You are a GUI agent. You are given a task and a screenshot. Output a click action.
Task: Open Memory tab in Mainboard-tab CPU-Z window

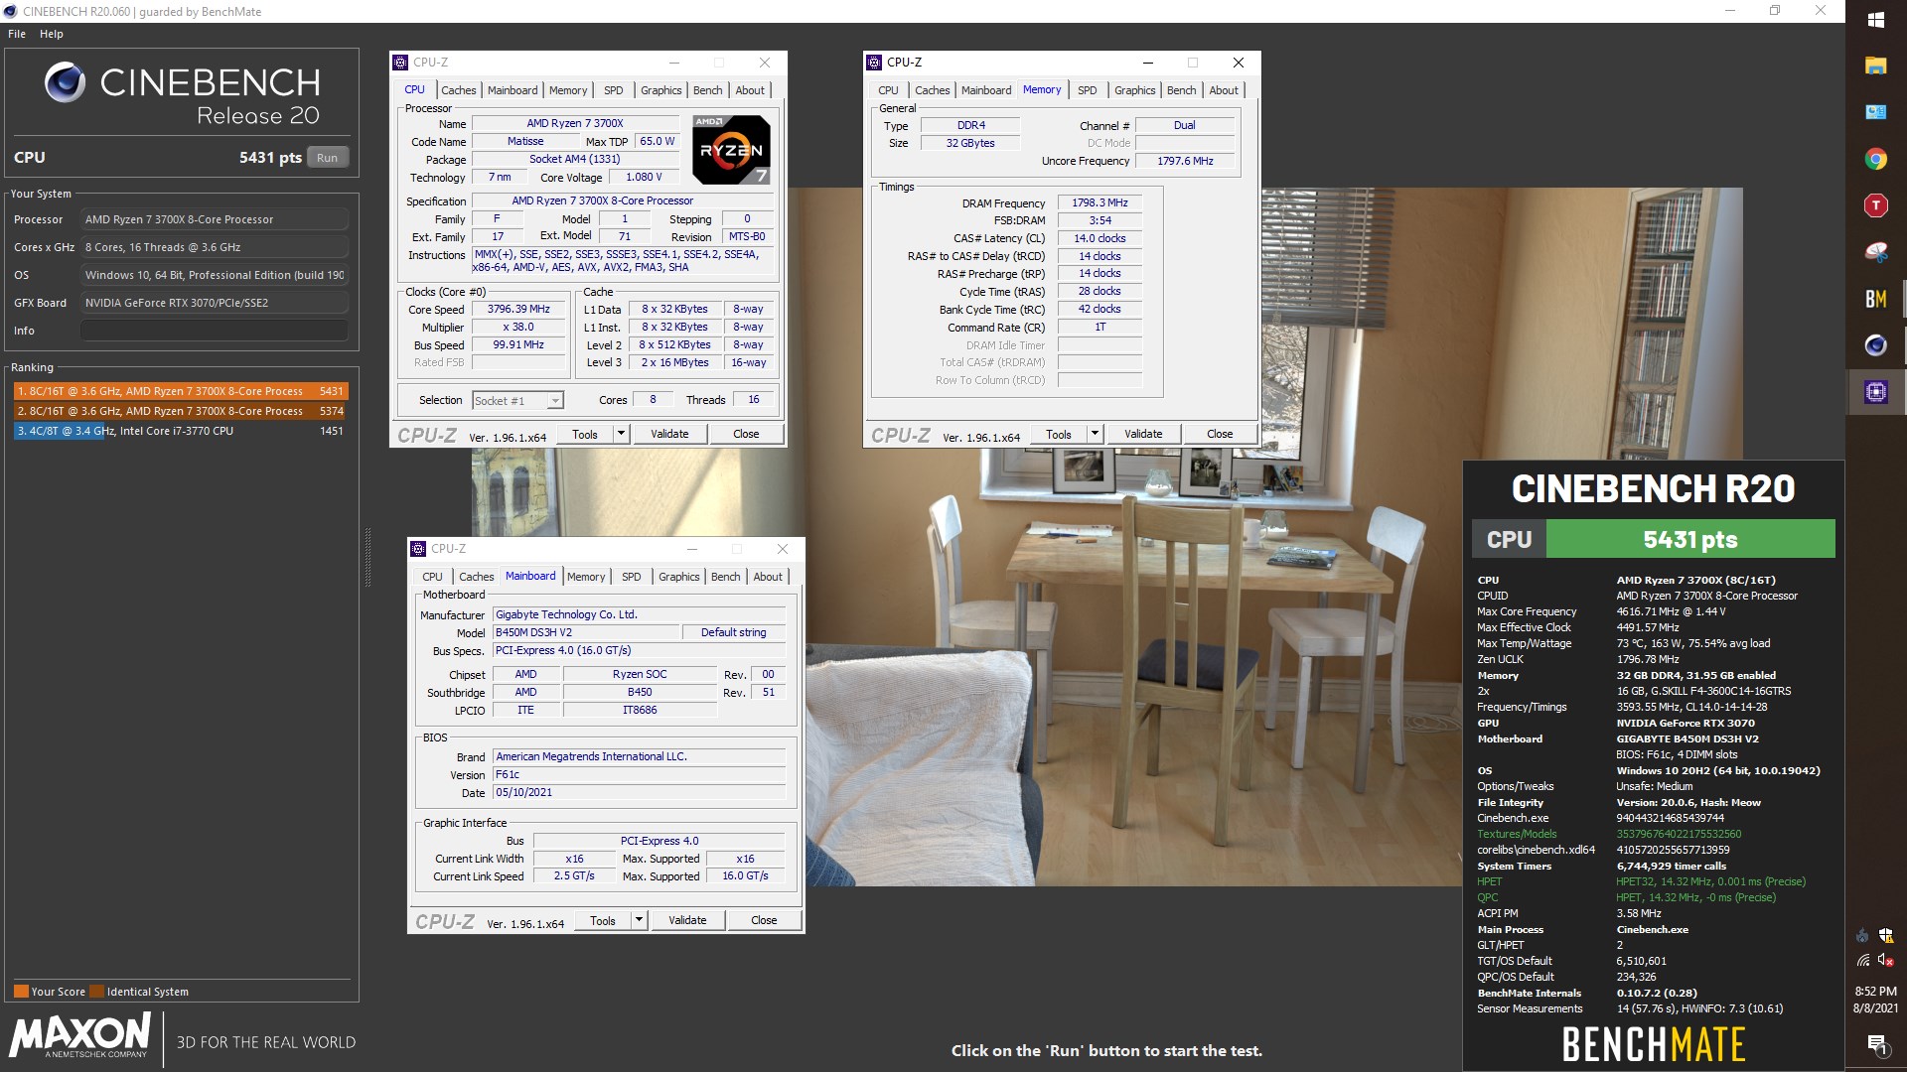coord(586,576)
